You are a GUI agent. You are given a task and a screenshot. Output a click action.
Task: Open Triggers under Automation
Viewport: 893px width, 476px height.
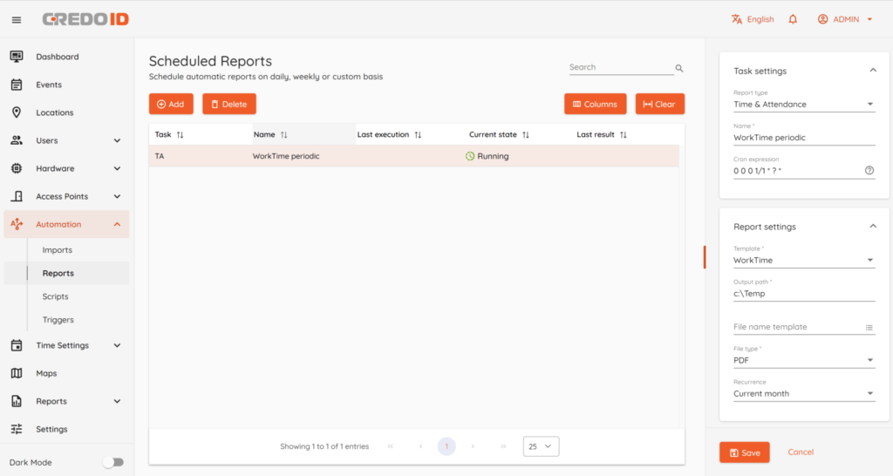click(x=58, y=320)
